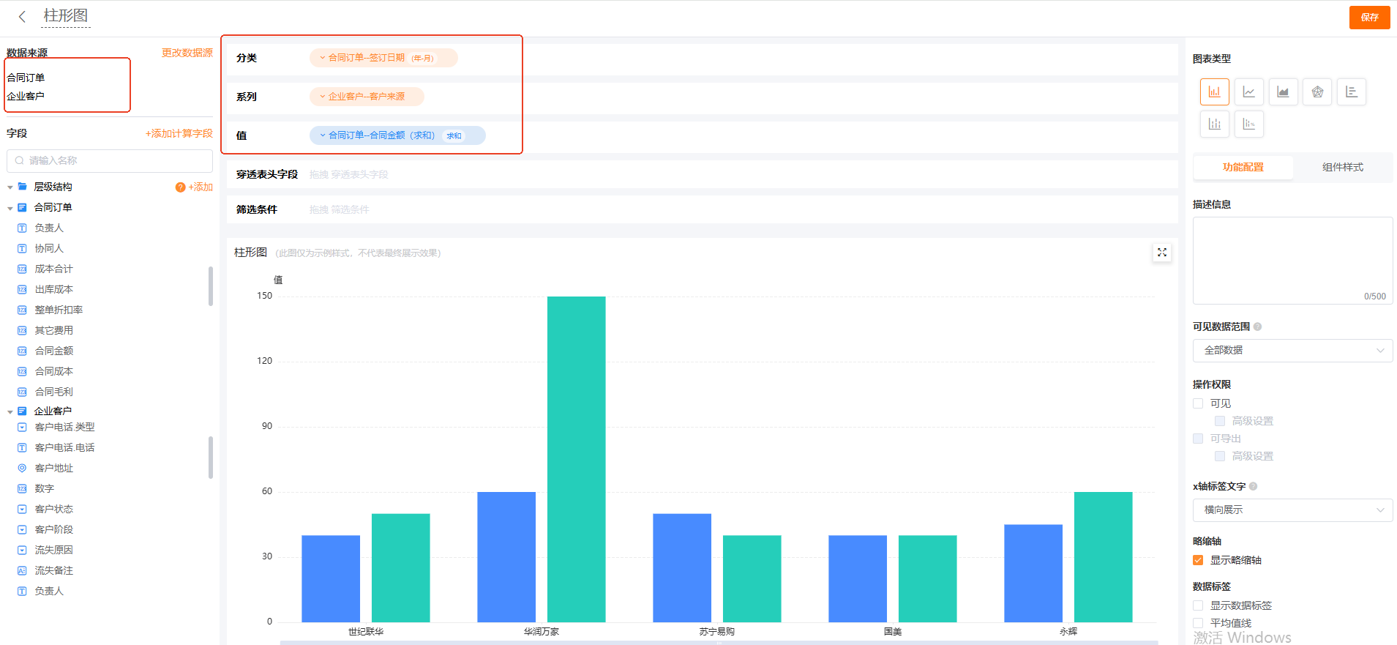
Task: Select the area chart type icon
Action: point(1283,92)
